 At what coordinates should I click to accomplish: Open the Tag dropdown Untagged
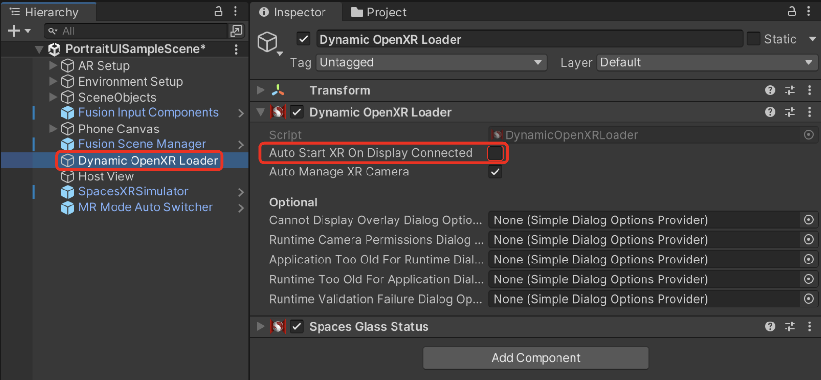pyautogui.click(x=431, y=62)
